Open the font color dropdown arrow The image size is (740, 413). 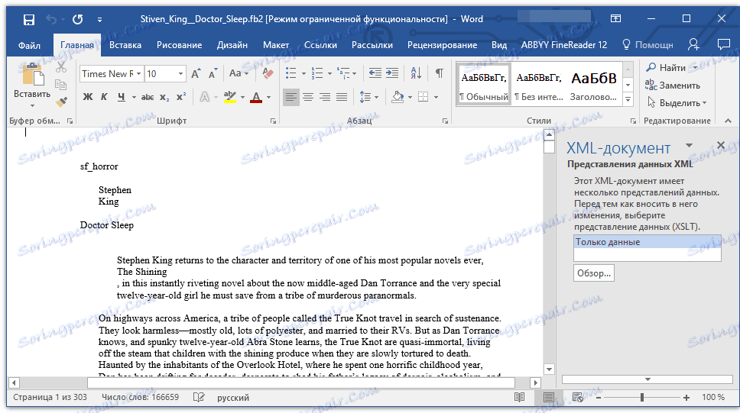[268, 98]
